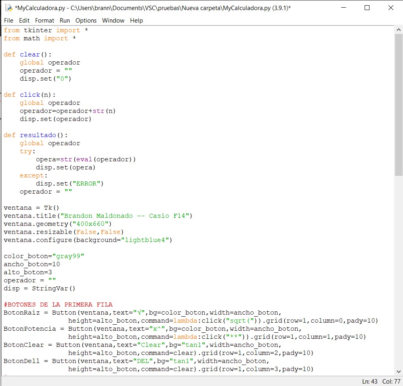The height and width of the screenshot is (386, 403).
Task: Click the scrollbar up arrow
Action: 399,29
